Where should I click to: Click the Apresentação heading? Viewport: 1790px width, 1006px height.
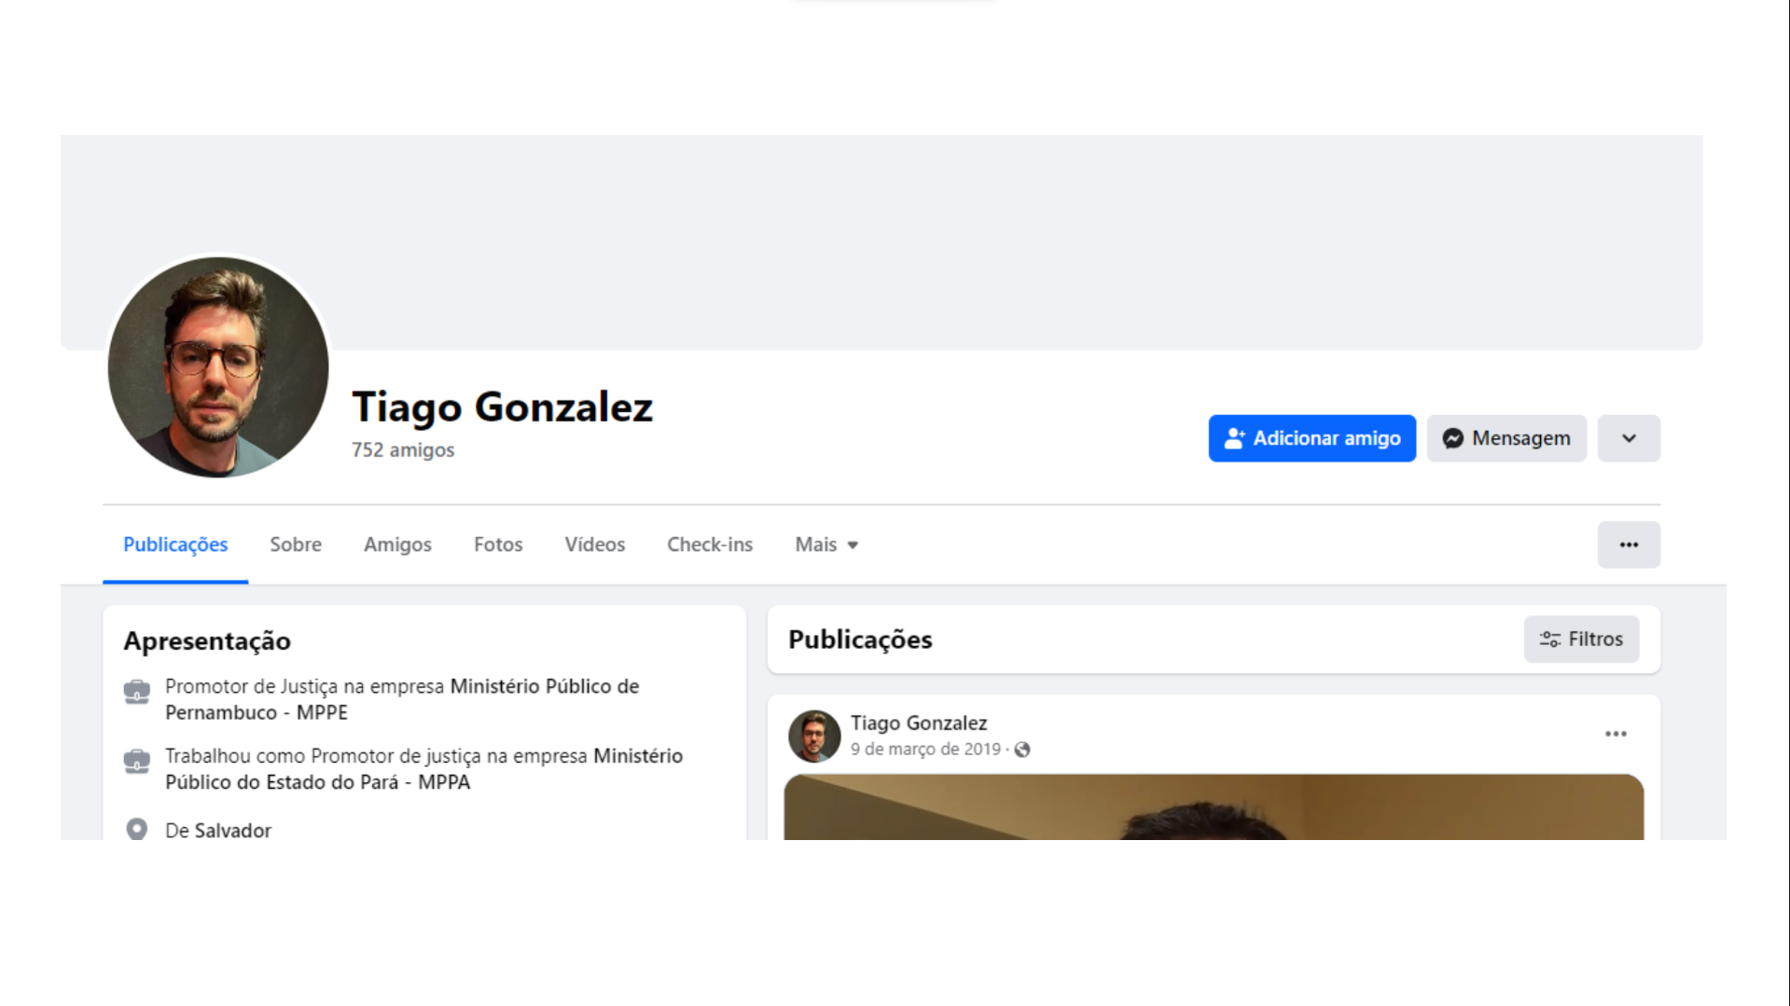pos(207,641)
